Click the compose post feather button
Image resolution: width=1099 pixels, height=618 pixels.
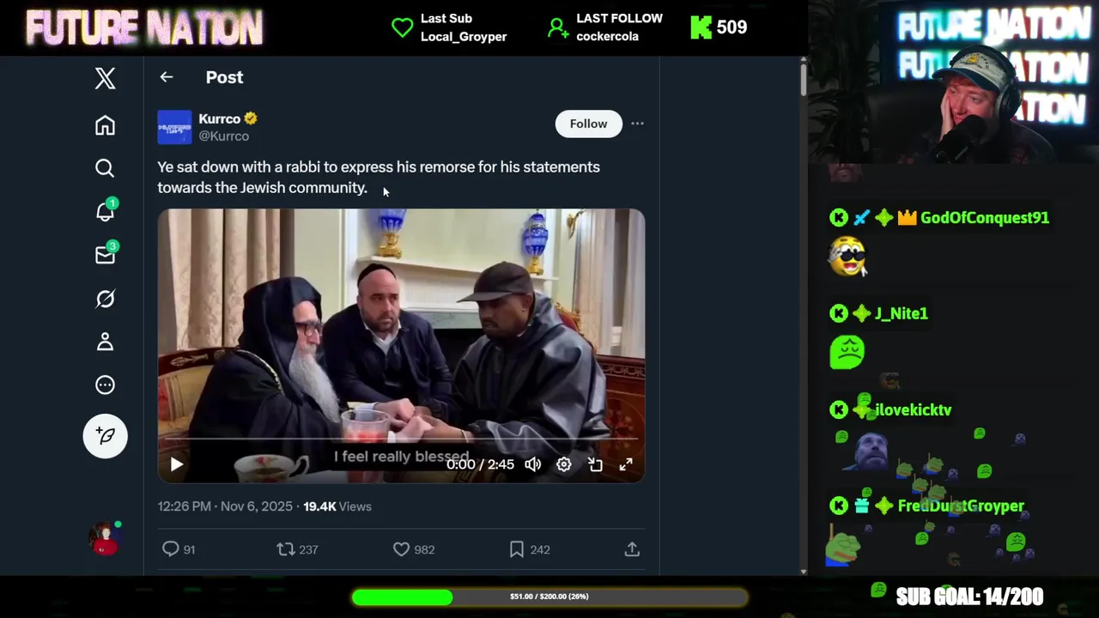coord(105,436)
